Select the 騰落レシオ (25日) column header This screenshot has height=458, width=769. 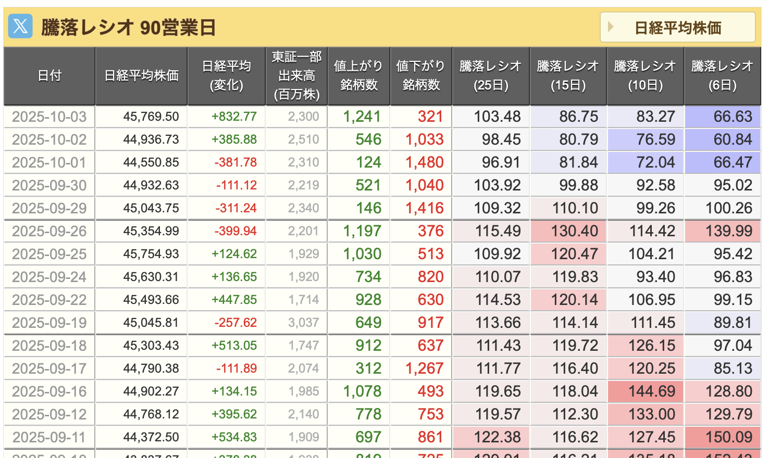coord(491,76)
